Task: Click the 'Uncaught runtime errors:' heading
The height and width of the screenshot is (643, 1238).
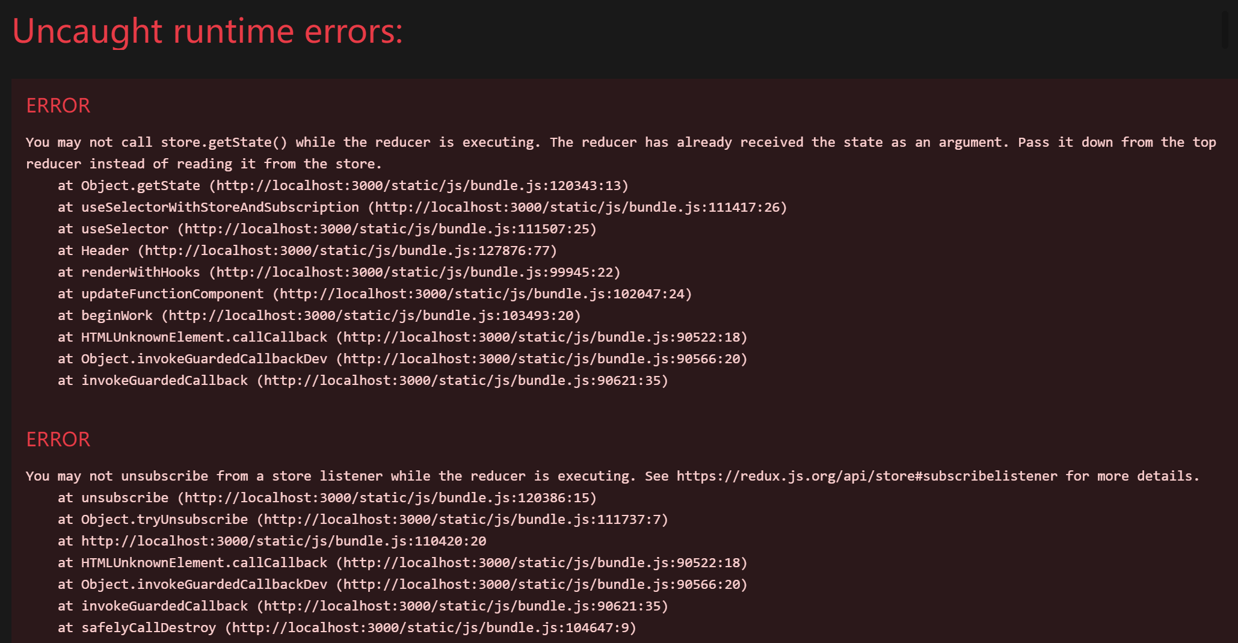Action: point(208,31)
